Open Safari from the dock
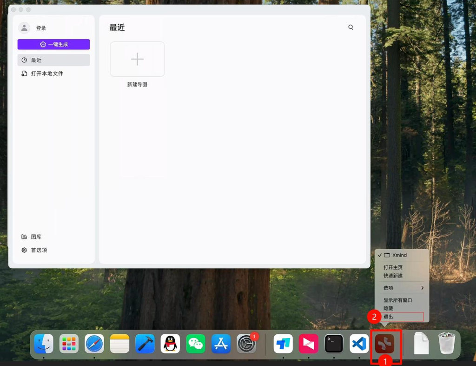 (94, 344)
